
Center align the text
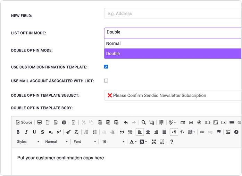(148, 132)
